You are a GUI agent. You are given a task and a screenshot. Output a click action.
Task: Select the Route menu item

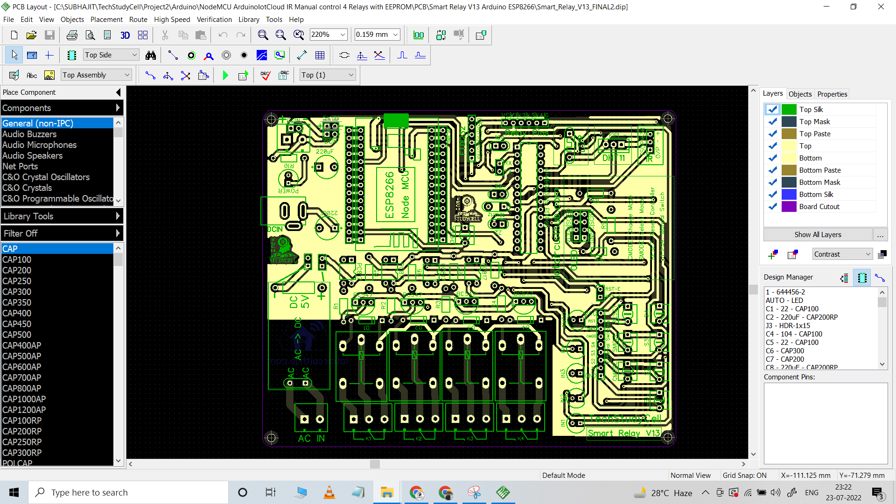pyautogui.click(x=137, y=19)
